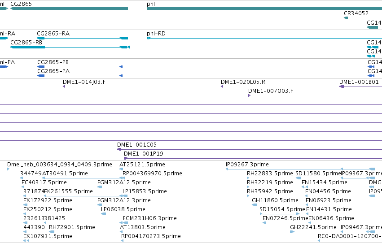The width and height of the screenshot is (382, 243).
Task: Select the Dmel_neb_003634_0934_0409.3prime arrow glyph
Action: click(x=8, y=169)
